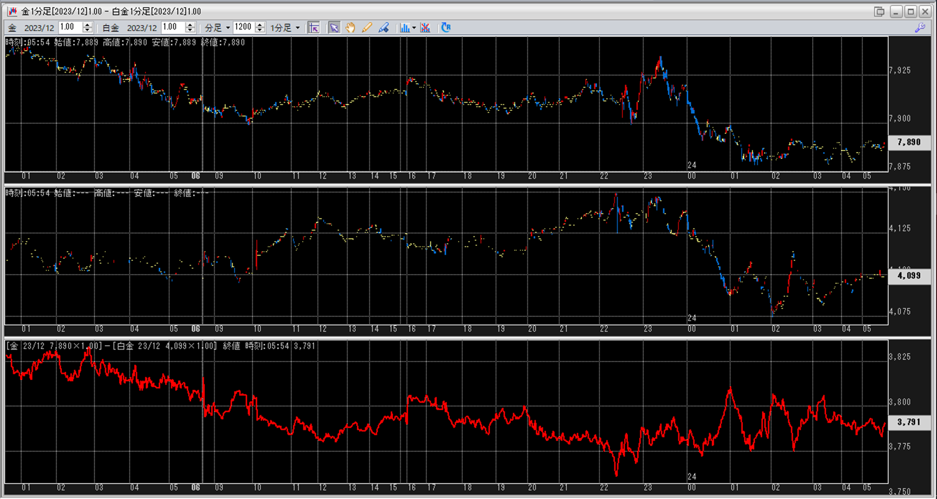Click the gold ratio 1.00 input field

coord(70,27)
